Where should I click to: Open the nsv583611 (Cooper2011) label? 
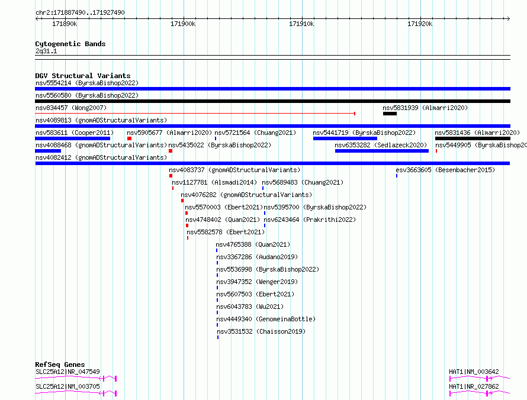pyautogui.click(x=75, y=133)
